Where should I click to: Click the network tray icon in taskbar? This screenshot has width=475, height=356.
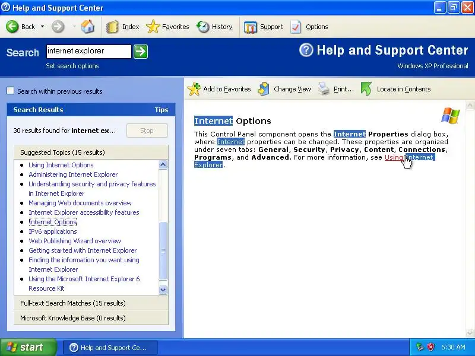tap(420, 347)
